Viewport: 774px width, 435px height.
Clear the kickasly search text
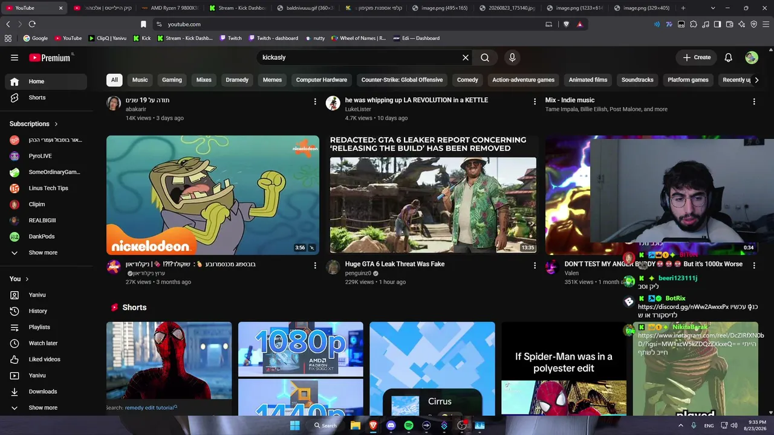point(466,57)
